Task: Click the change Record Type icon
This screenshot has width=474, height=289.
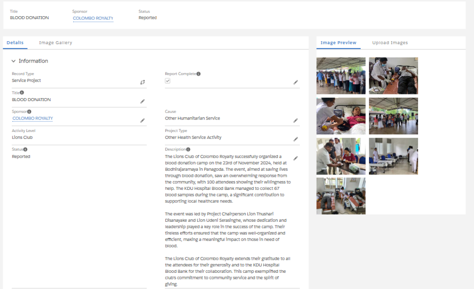Action: pos(143,82)
